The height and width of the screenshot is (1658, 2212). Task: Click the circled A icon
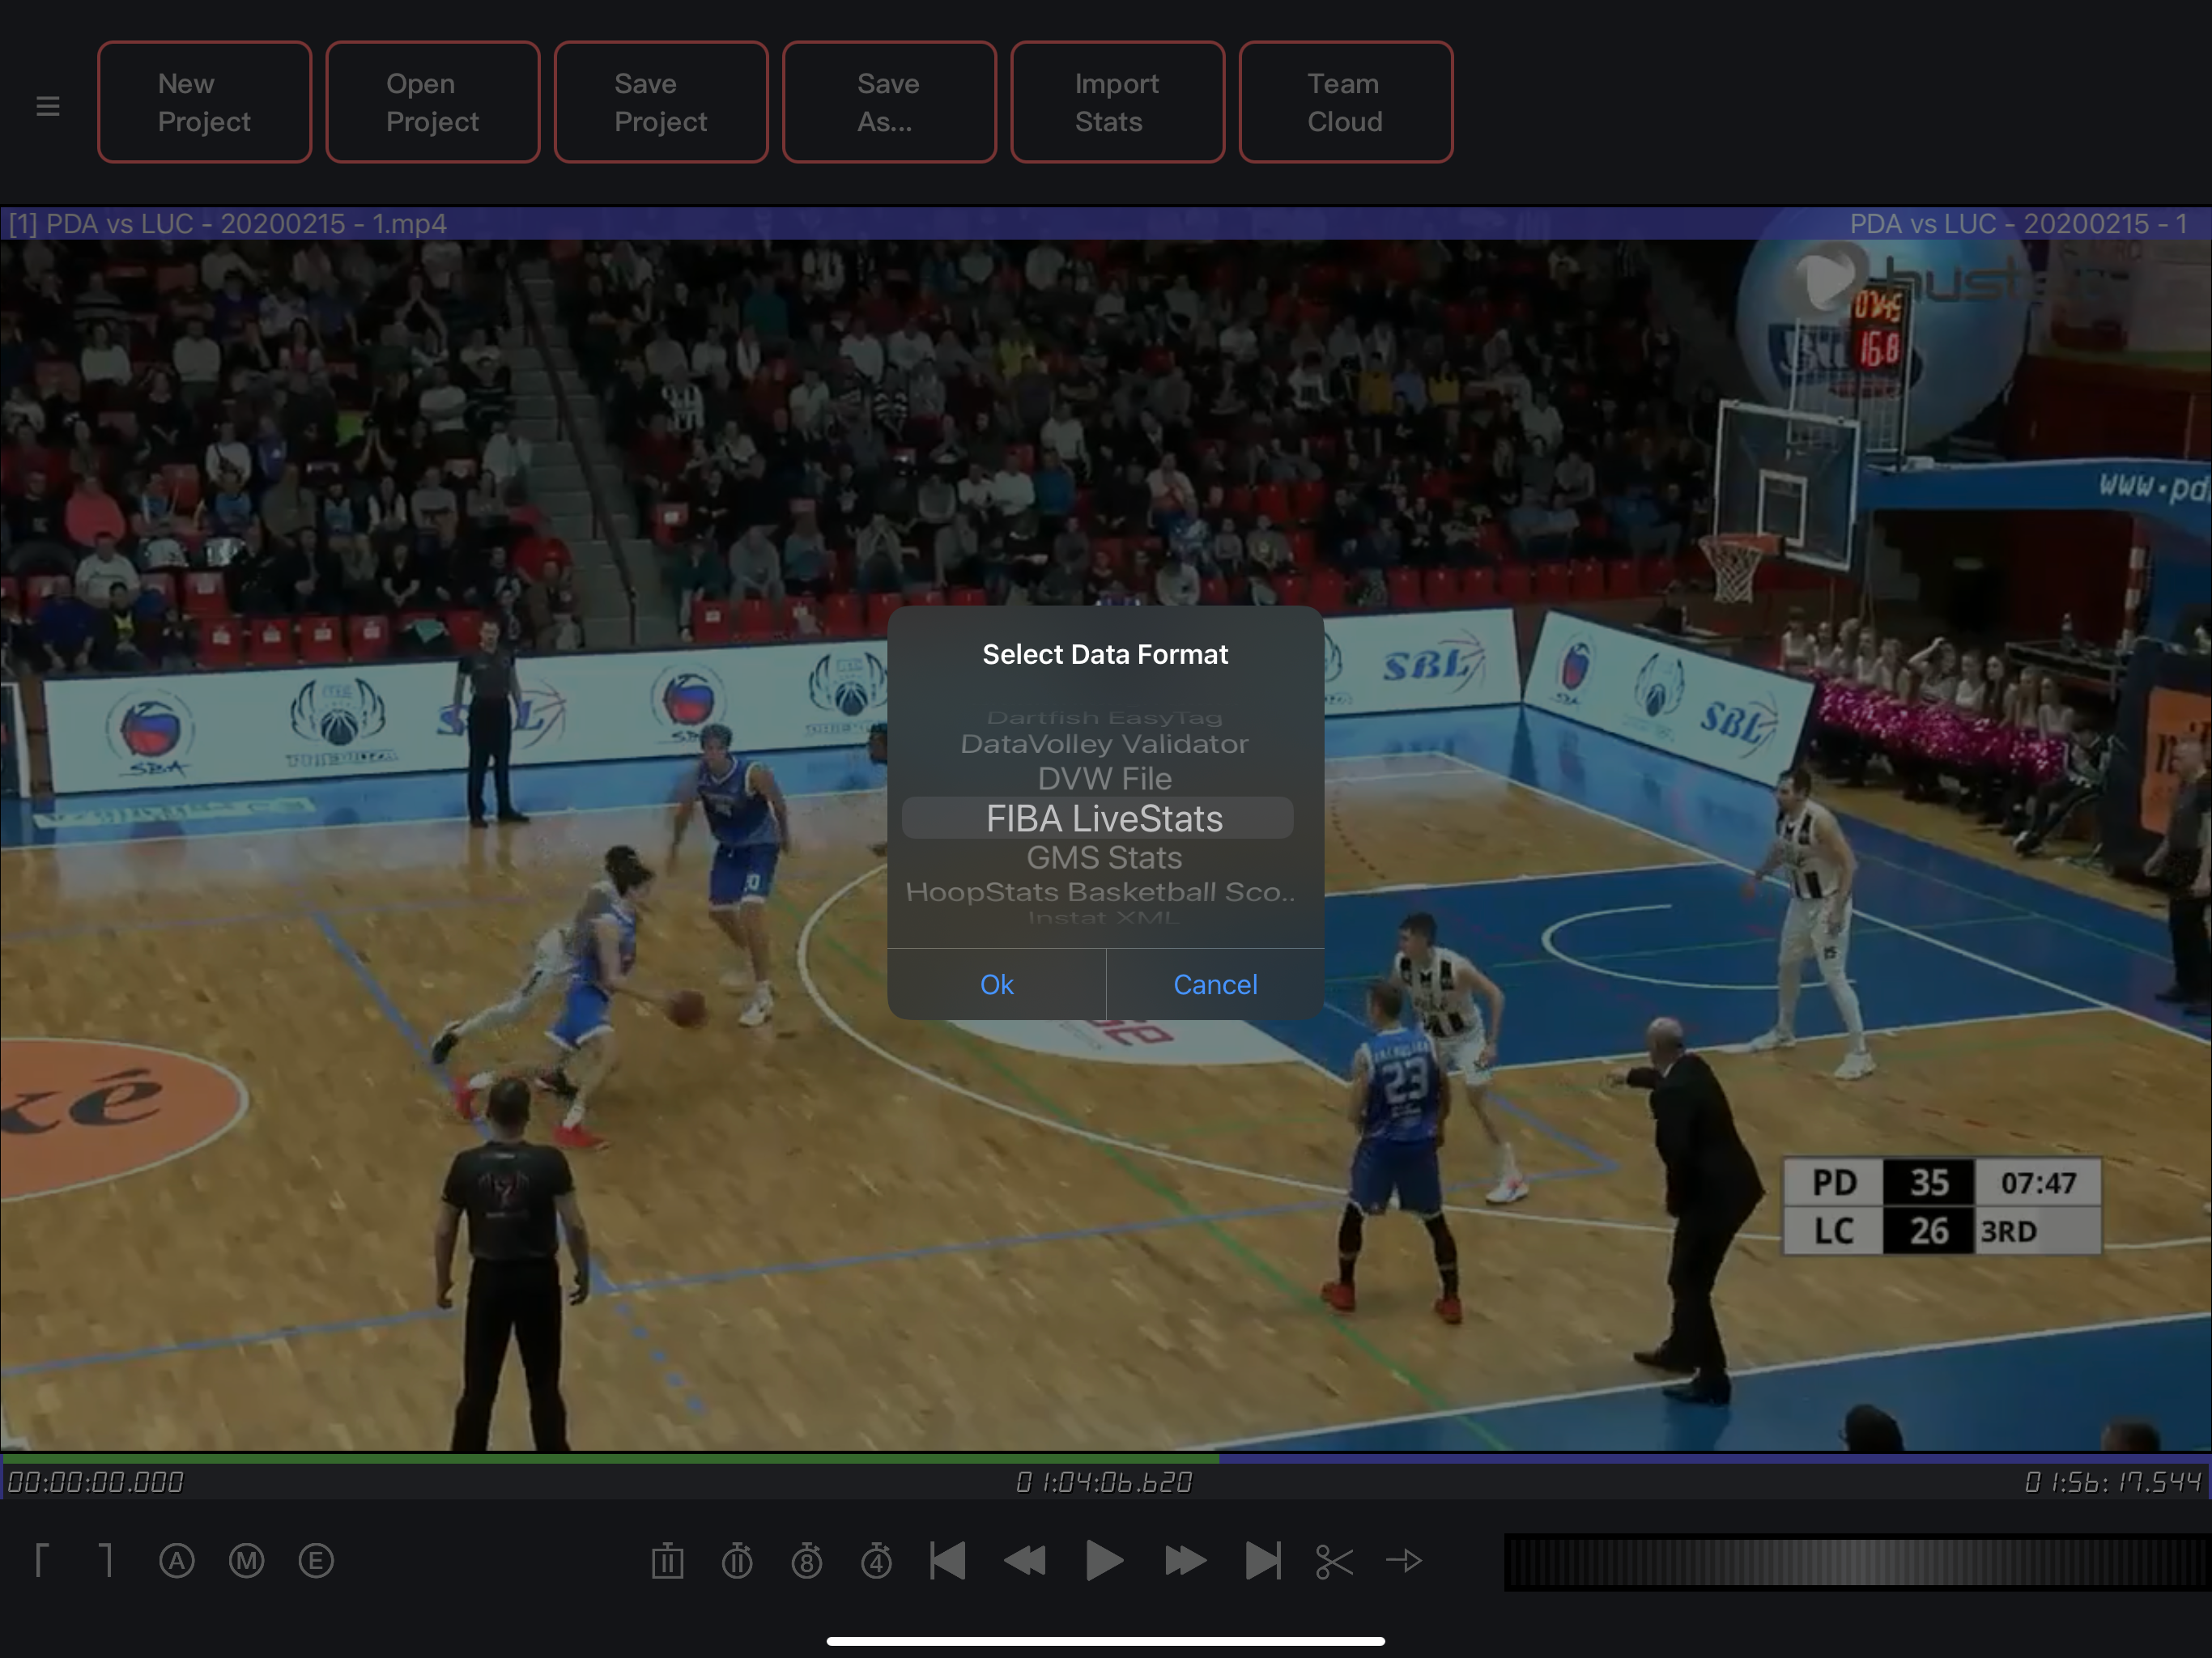click(x=177, y=1561)
